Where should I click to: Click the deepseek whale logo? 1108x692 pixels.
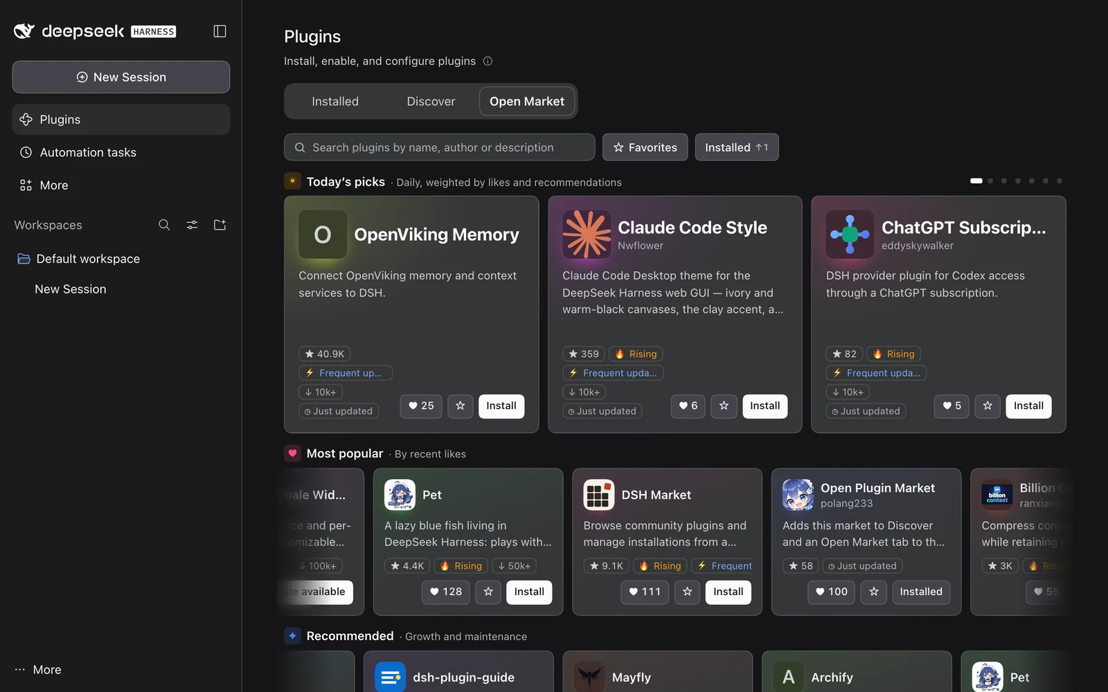[x=24, y=31]
